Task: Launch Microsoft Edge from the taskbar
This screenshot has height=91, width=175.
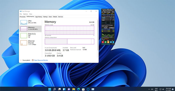Action: coord(78,89)
